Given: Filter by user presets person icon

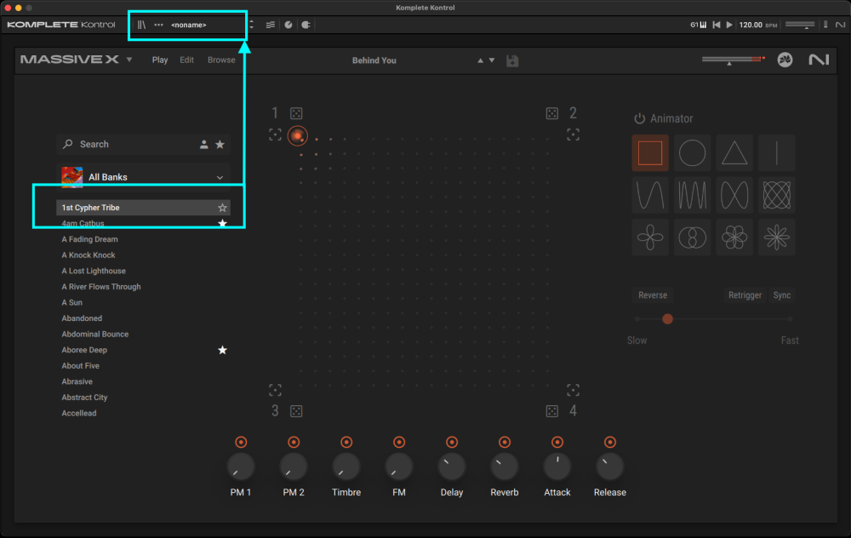Looking at the screenshot, I should coord(203,145).
